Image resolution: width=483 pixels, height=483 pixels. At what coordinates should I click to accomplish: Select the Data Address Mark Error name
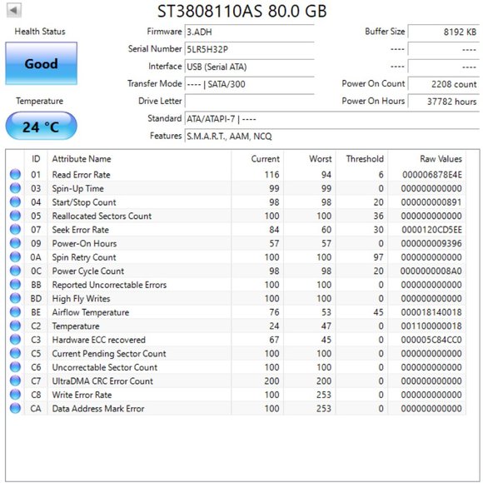98,409
